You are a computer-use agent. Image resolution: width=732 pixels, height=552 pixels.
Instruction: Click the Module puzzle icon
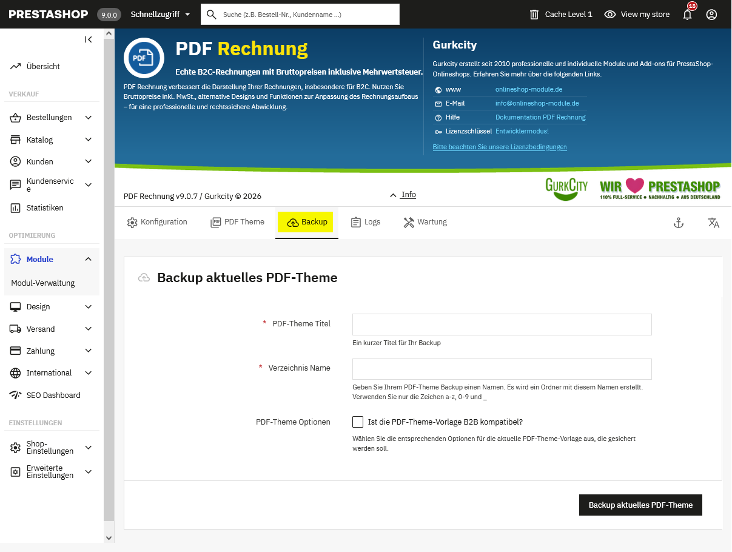16,260
